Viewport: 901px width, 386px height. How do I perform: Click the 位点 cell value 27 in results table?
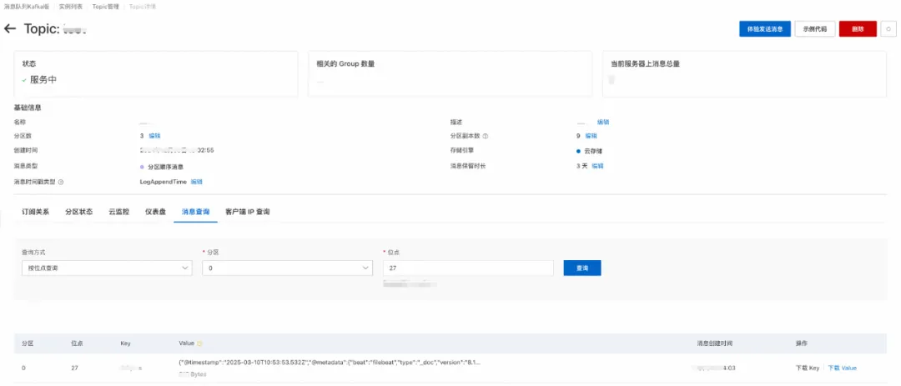click(x=75, y=368)
